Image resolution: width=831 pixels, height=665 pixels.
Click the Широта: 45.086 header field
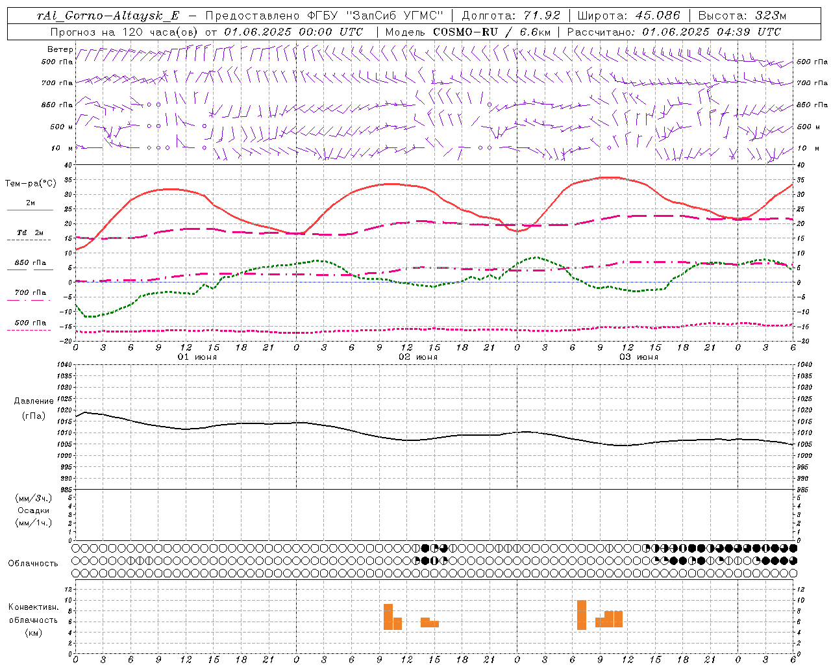click(629, 16)
